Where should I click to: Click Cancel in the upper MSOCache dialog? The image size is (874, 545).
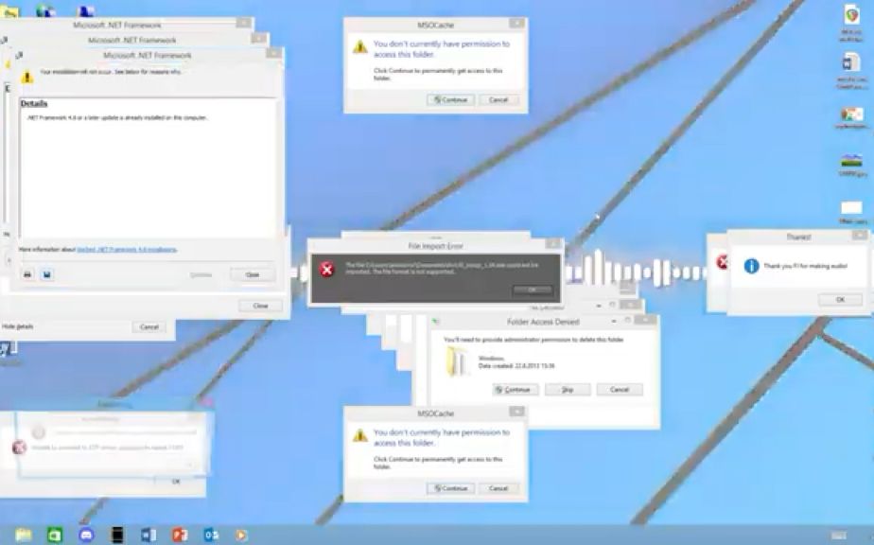coord(498,100)
